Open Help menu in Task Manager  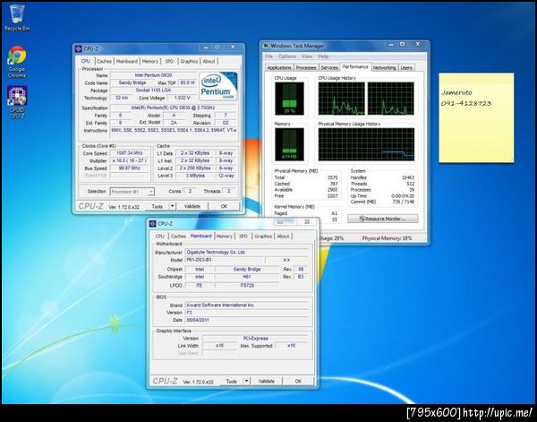coord(323,56)
